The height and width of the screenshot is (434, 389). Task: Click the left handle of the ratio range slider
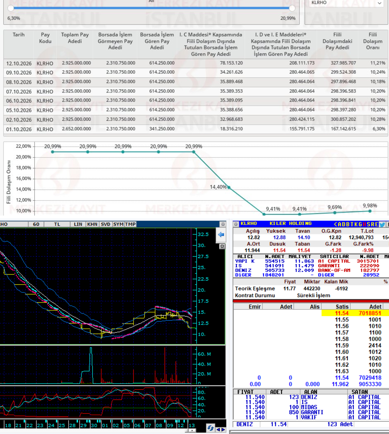click(x=11, y=8)
